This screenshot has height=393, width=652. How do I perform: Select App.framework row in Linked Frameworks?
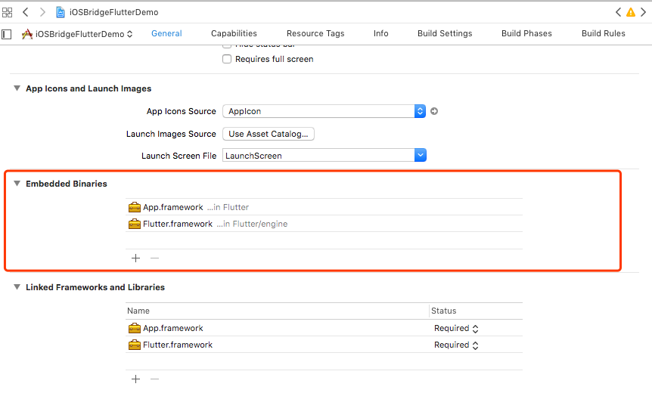coord(324,328)
